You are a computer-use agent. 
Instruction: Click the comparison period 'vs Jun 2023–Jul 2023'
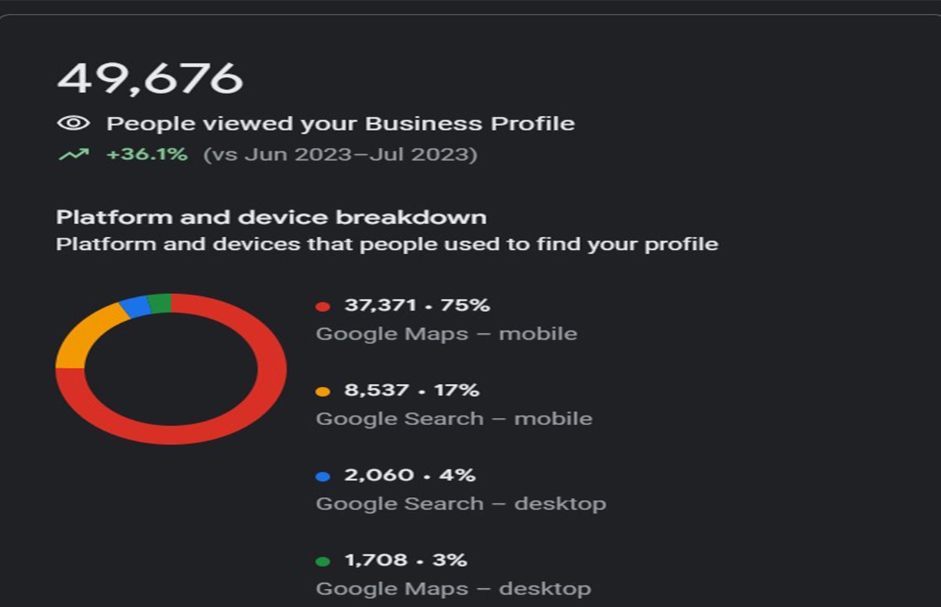340,154
